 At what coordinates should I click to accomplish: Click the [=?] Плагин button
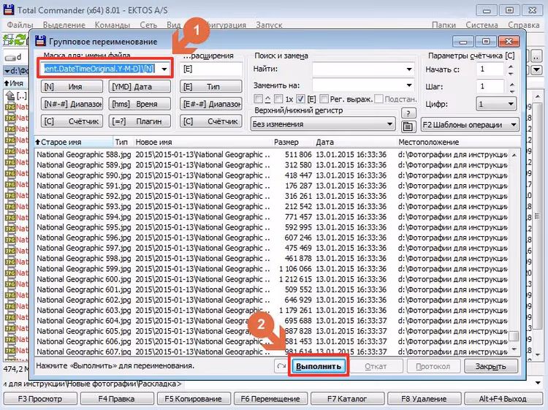pyautogui.click(x=140, y=121)
